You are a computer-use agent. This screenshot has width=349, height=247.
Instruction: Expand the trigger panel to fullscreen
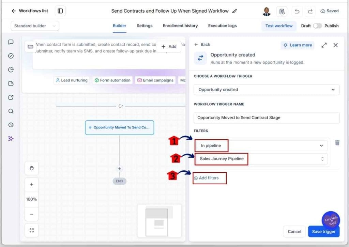pyautogui.click(x=324, y=45)
